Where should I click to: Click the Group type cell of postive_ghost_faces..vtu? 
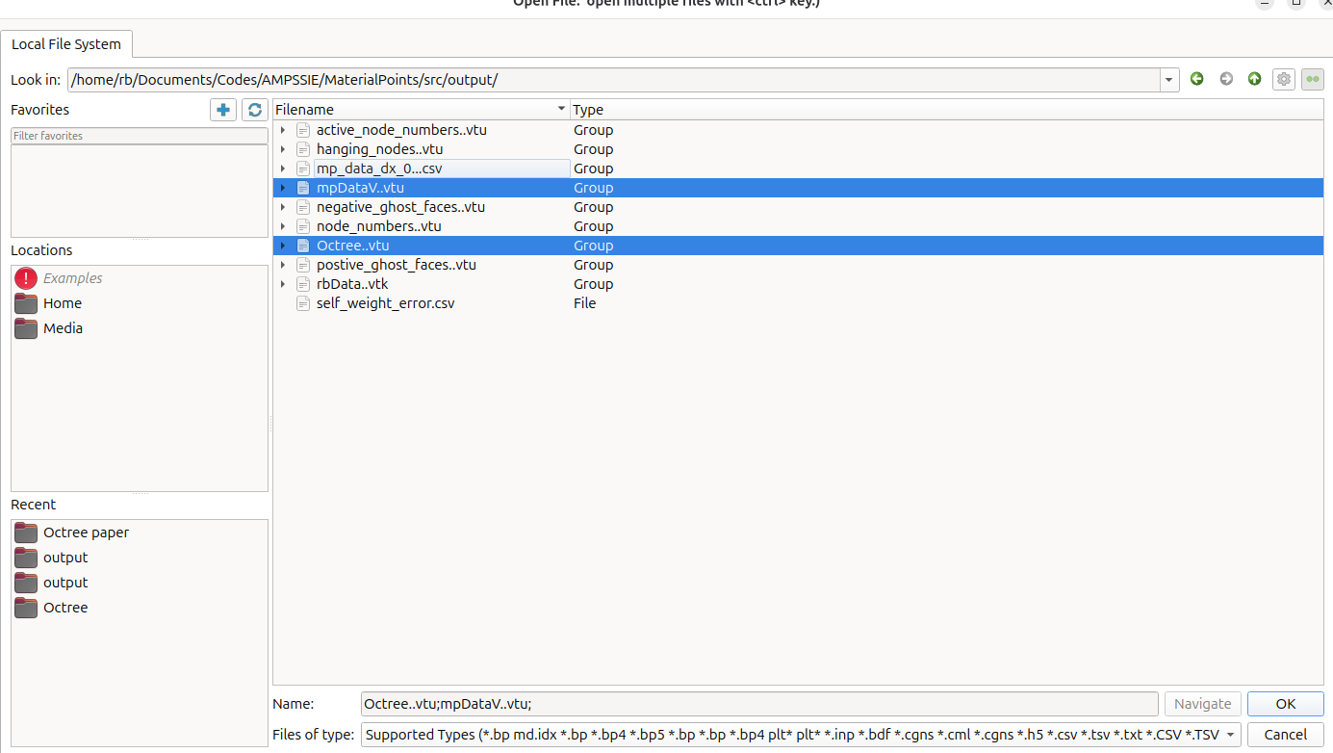pyautogui.click(x=593, y=265)
